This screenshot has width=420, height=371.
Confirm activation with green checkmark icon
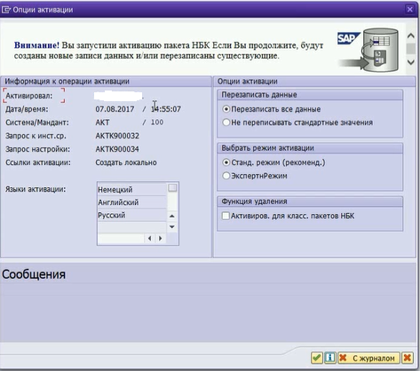(x=317, y=358)
